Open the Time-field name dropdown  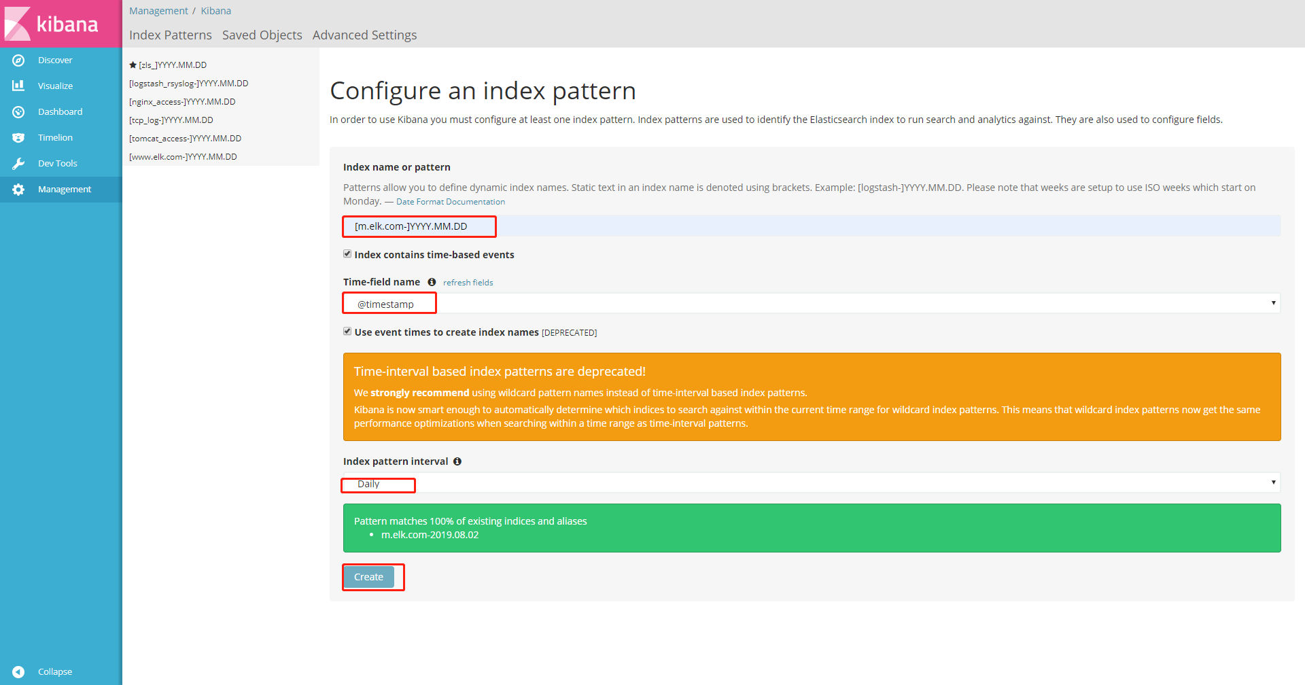click(x=812, y=303)
